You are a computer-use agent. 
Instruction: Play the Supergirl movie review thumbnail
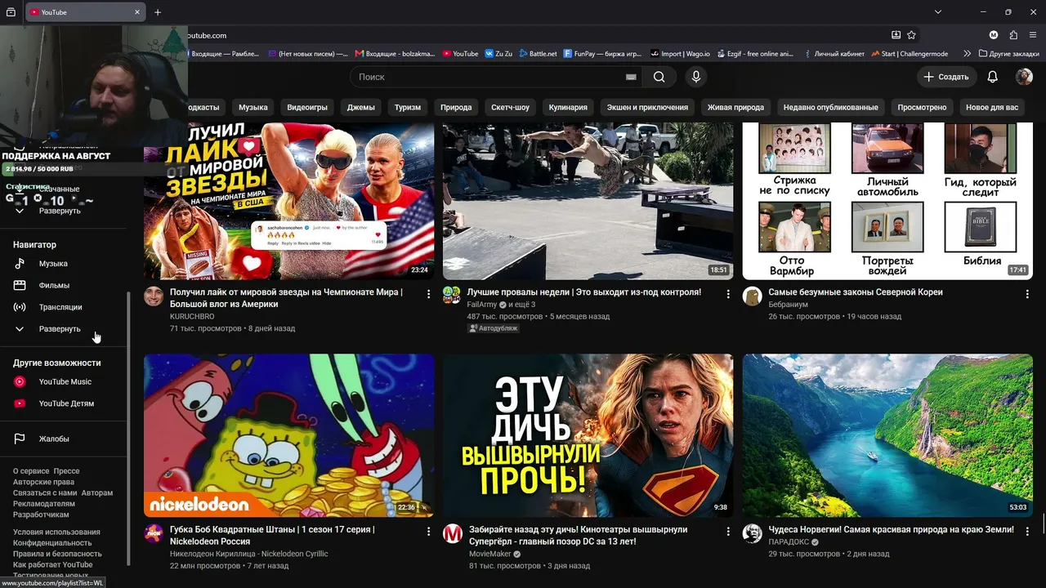coord(588,435)
